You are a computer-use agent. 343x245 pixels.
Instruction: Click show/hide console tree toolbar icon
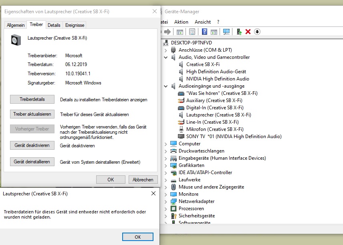click(x=180, y=32)
